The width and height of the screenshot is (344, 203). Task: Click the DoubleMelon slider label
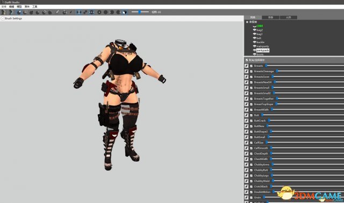click(262, 192)
